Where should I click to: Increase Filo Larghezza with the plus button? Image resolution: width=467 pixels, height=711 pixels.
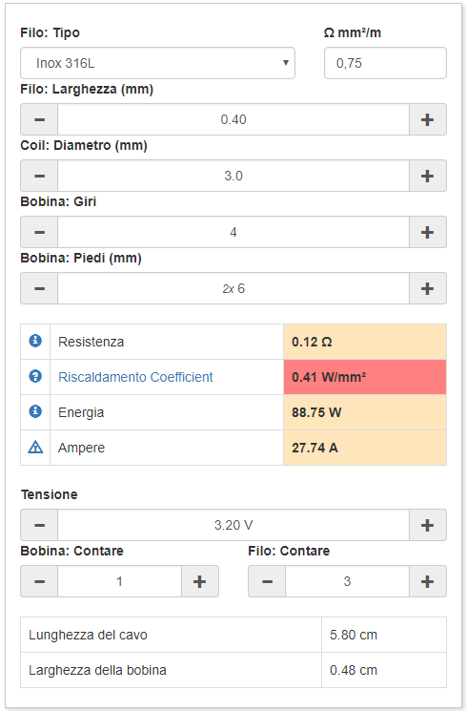(428, 119)
